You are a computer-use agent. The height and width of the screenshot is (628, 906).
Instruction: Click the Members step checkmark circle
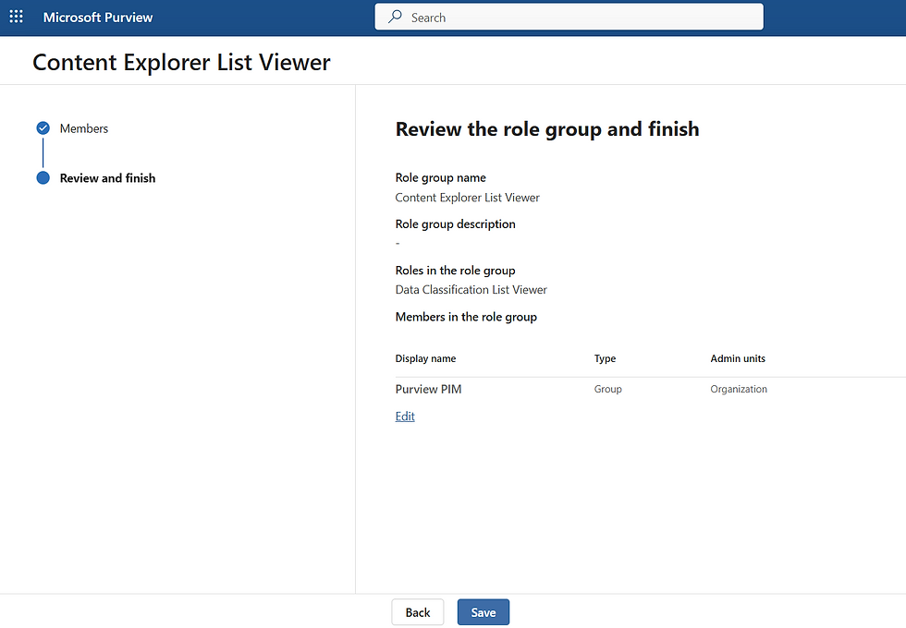(x=43, y=128)
